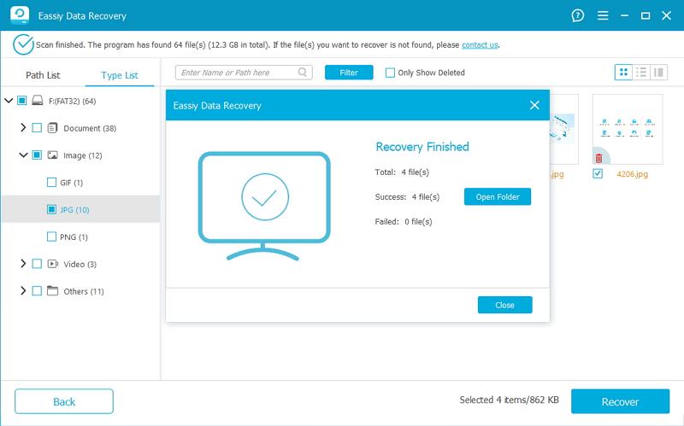This screenshot has width=684, height=426.
Task: Click the Success: 4 file(s) text
Action: point(407,197)
